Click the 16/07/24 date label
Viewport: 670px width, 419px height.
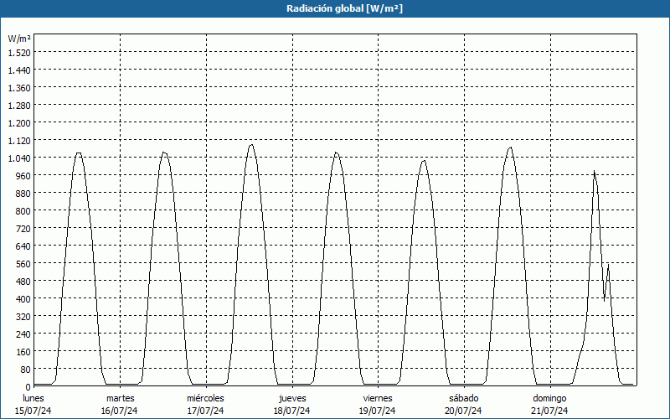120,411
